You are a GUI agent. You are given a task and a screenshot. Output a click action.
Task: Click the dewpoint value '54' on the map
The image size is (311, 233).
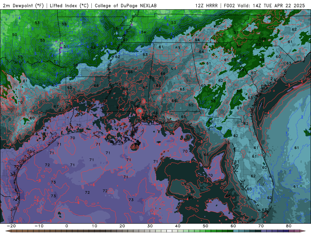[x=143, y=32]
